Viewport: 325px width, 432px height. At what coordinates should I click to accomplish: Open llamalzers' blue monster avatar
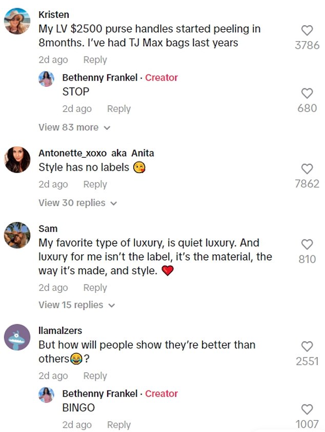point(17,337)
